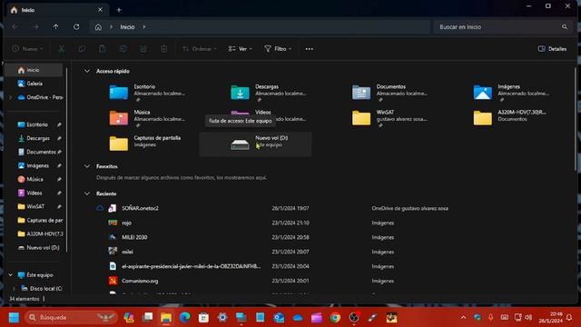Select Documentos in the sidebar
This screenshot has height=327, width=581.
[36, 152]
